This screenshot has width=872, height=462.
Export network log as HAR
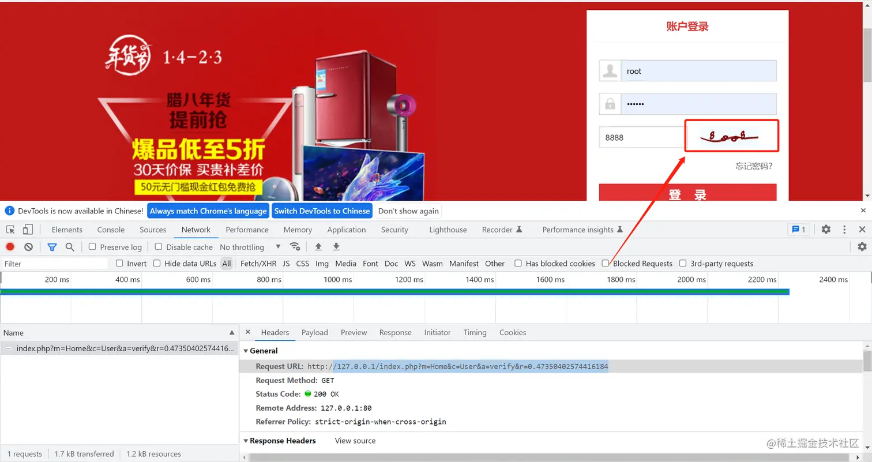[x=336, y=247]
